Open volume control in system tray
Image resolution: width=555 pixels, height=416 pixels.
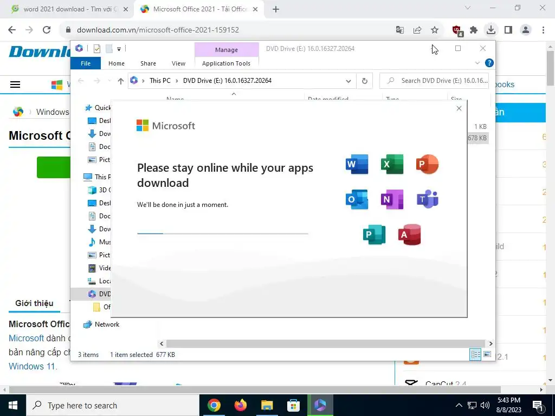(x=485, y=405)
